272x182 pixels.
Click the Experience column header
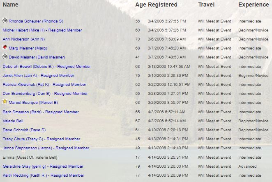(x=253, y=4)
